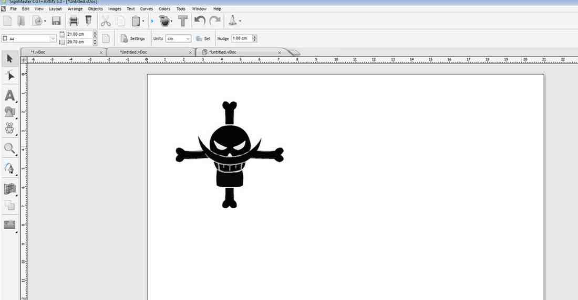The width and height of the screenshot is (578, 300).
Task: Click the import icon beside the open file icon
Action: (x=38, y=21)
